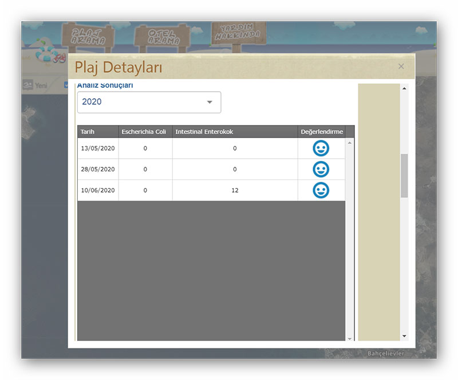Open the 2020 year dropdown
This screenshot has width=458, height=380.
149,102
